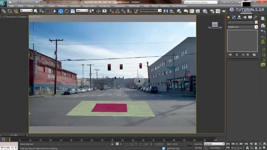Viewport: 267px width, 150px height.
Task: Choose the Rectangular Selection Region tool
Action: pos(48,11)
